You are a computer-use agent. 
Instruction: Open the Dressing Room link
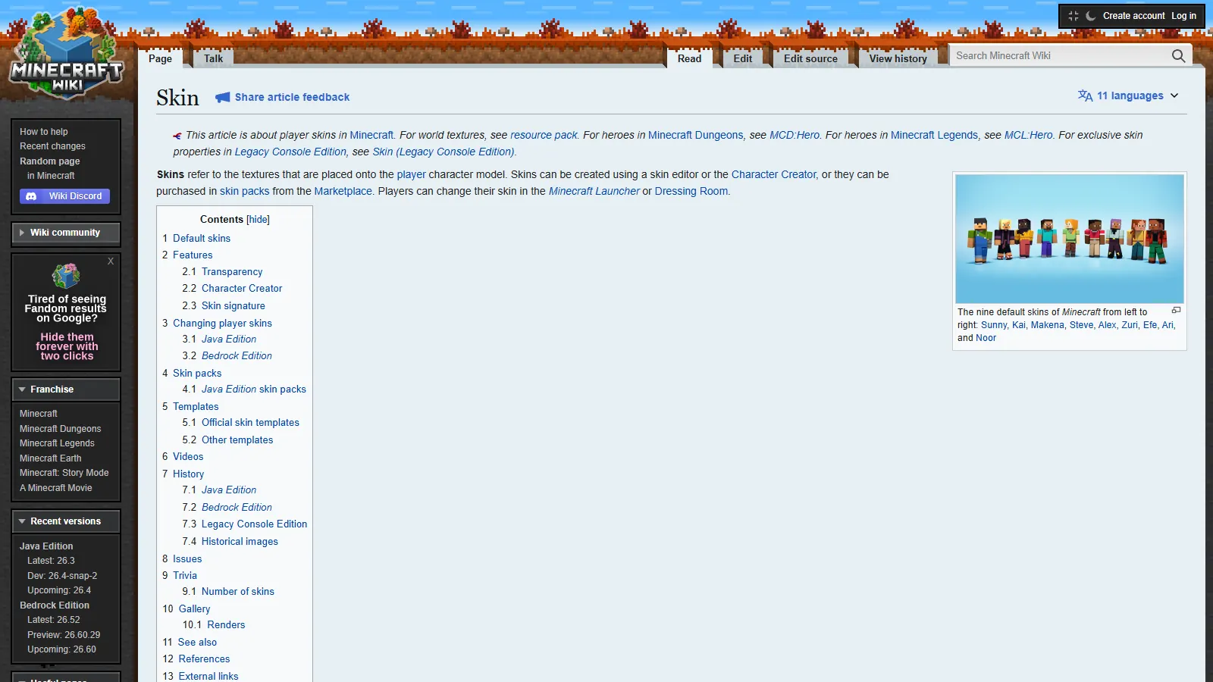click(x=691, y=191)
